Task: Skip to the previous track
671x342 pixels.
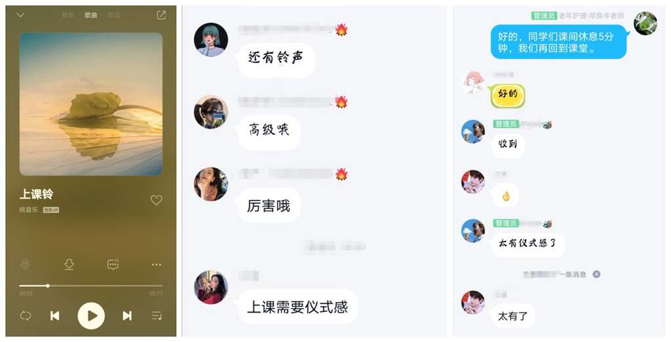Action: pos(55,316)
